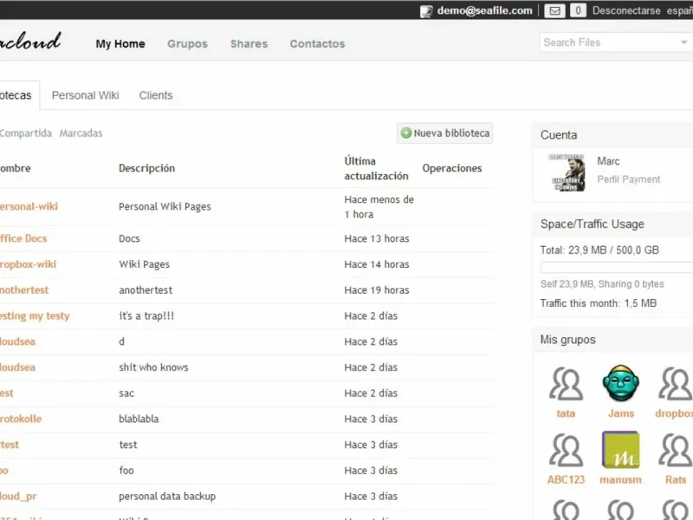Open the dropbox-wiki library
The height and width of the screenshot is (520, 693).
28,264
